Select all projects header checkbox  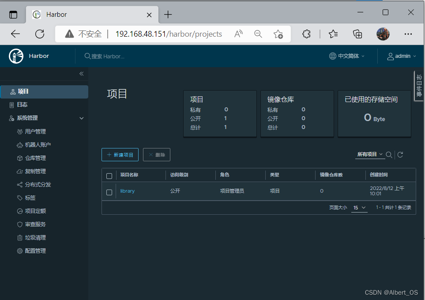click(109, 176)
